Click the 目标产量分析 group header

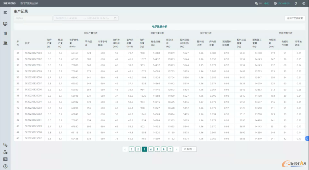91,33
